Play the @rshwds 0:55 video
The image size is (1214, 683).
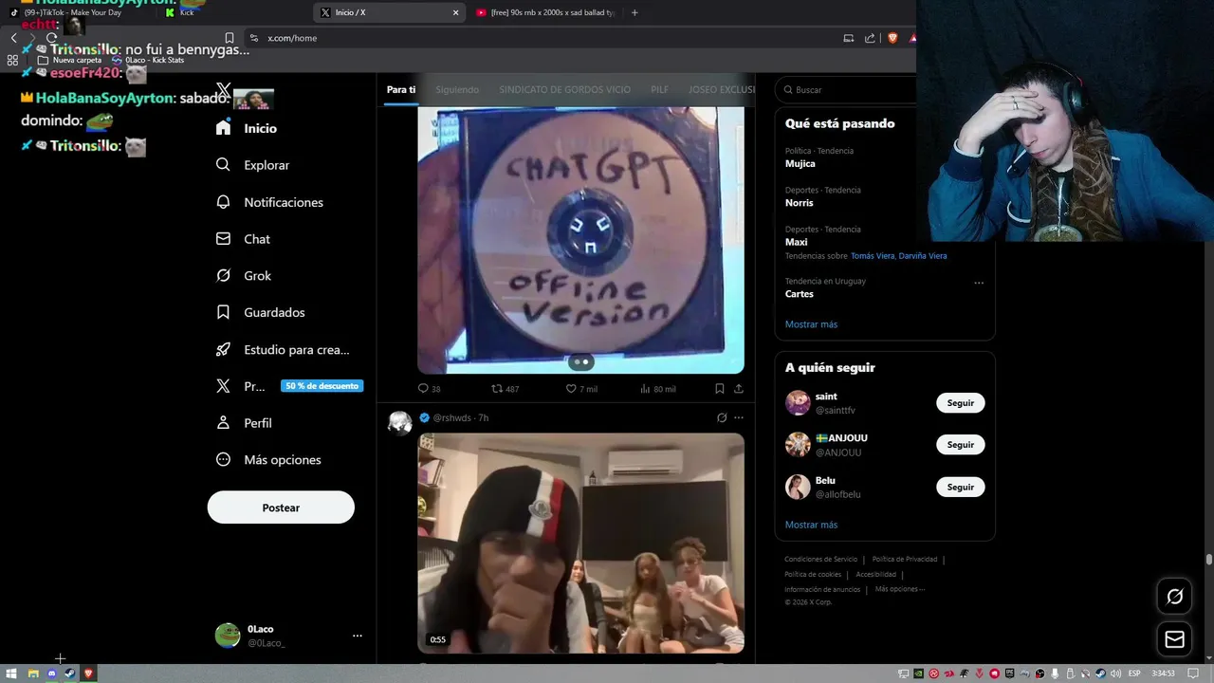580,544
